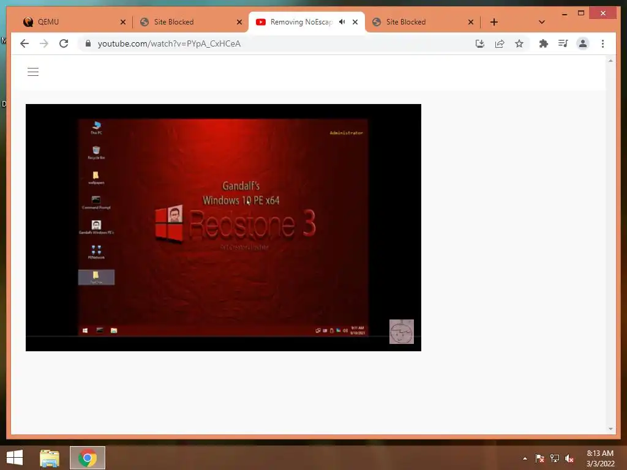Click the Chrome taskbar icon
Screen dimensions: 627x470
coord(88,458)
